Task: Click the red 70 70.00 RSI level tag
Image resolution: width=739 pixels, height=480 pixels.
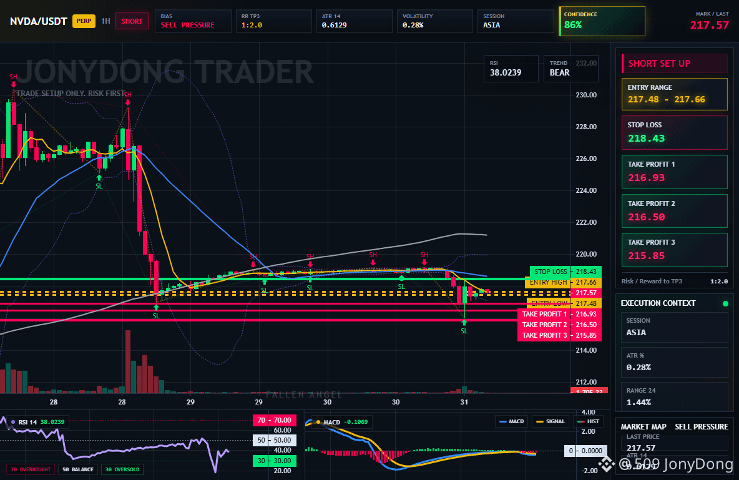Action: coord(275,420)
